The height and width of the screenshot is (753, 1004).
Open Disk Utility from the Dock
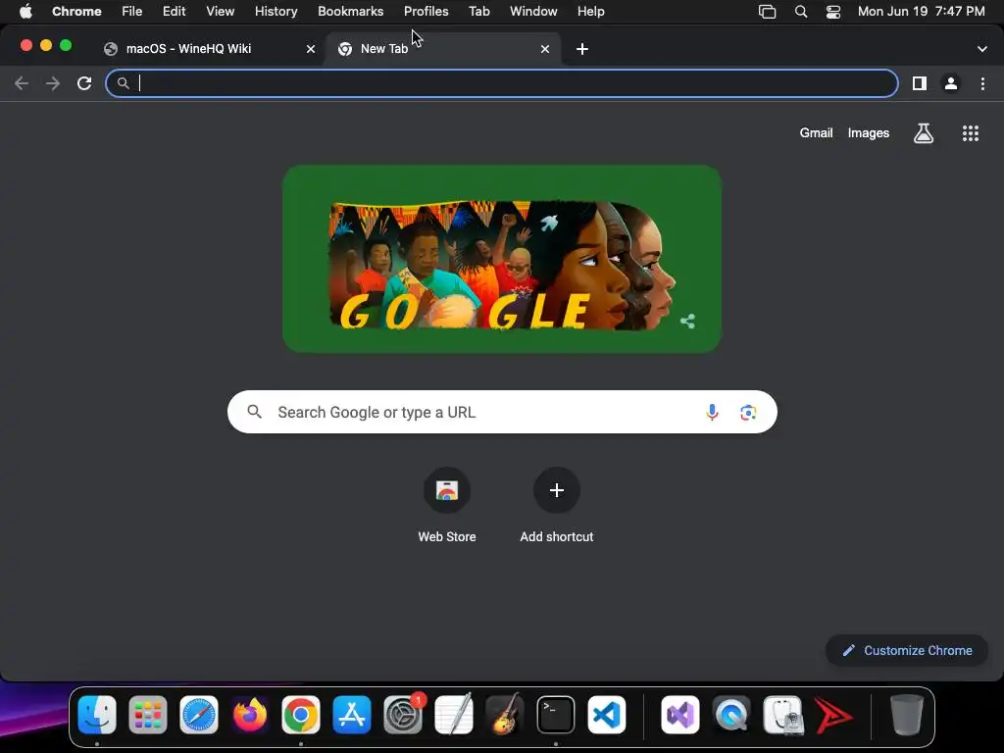782,715
